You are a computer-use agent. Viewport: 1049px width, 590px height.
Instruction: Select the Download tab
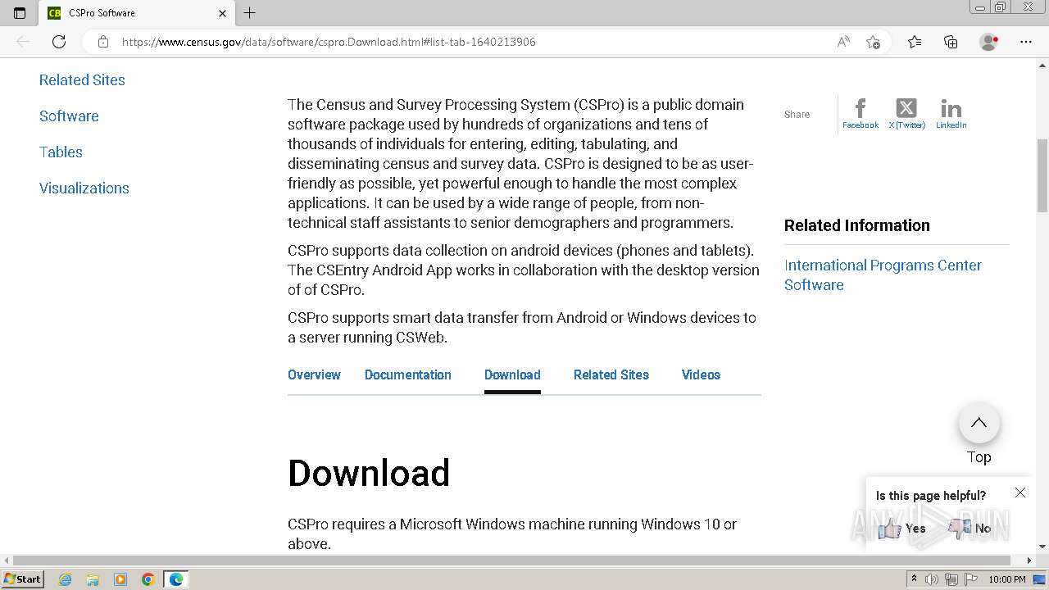coord(512,374)
